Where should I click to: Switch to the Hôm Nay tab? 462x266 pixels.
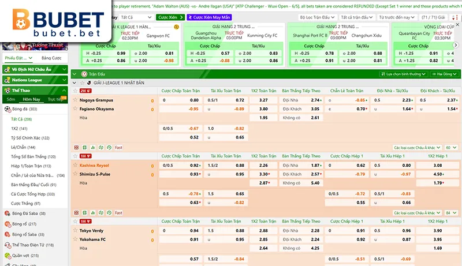coord(32,99)
